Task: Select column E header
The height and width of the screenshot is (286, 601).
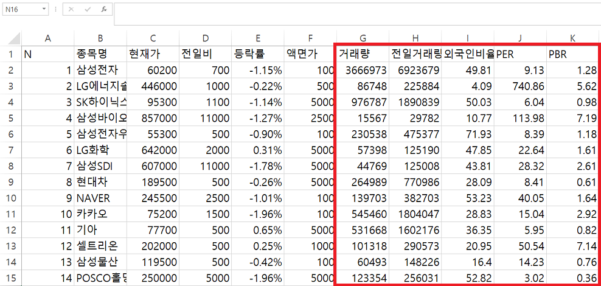Action: pyautogui.click(x=258, y=38)
